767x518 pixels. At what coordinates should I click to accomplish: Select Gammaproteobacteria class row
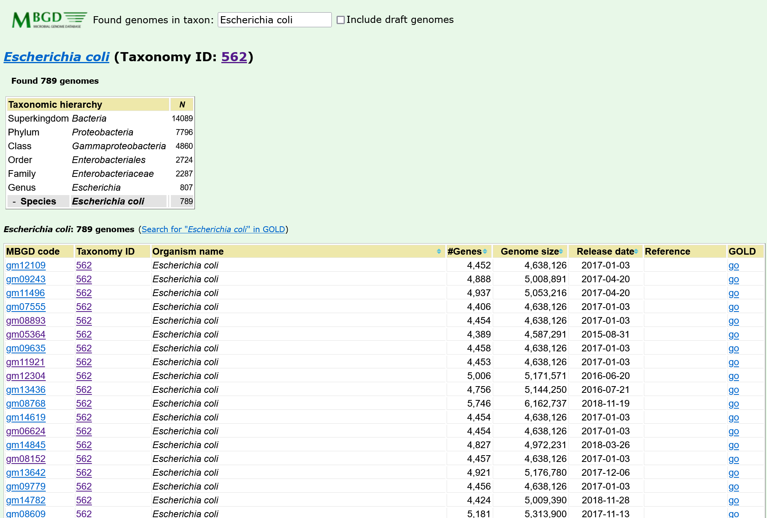(119, 146)
